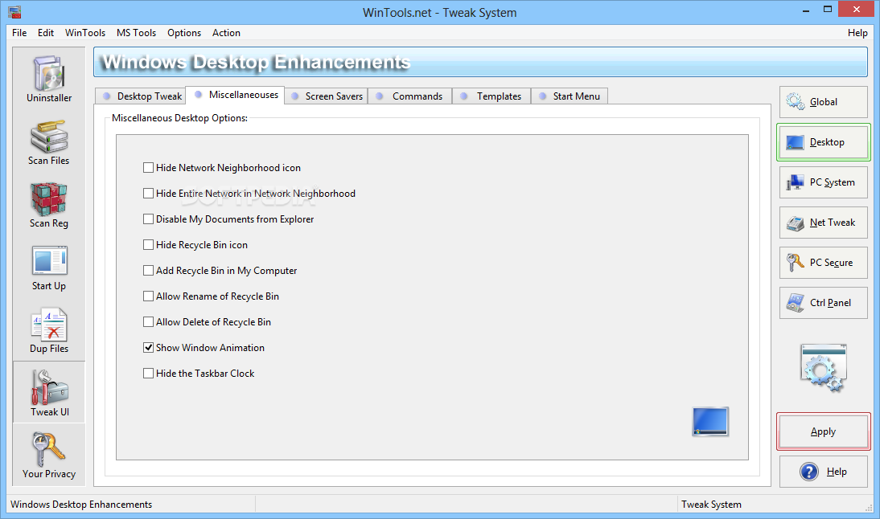880x519 pixels.
Task: Open the PC System section
Action: click(x=824, y=182)
